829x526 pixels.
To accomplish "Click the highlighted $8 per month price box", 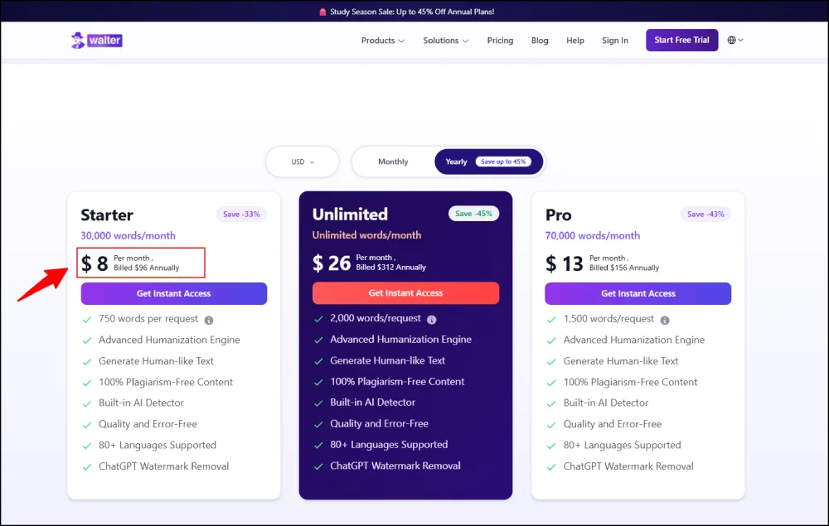I will coord(140,263).
